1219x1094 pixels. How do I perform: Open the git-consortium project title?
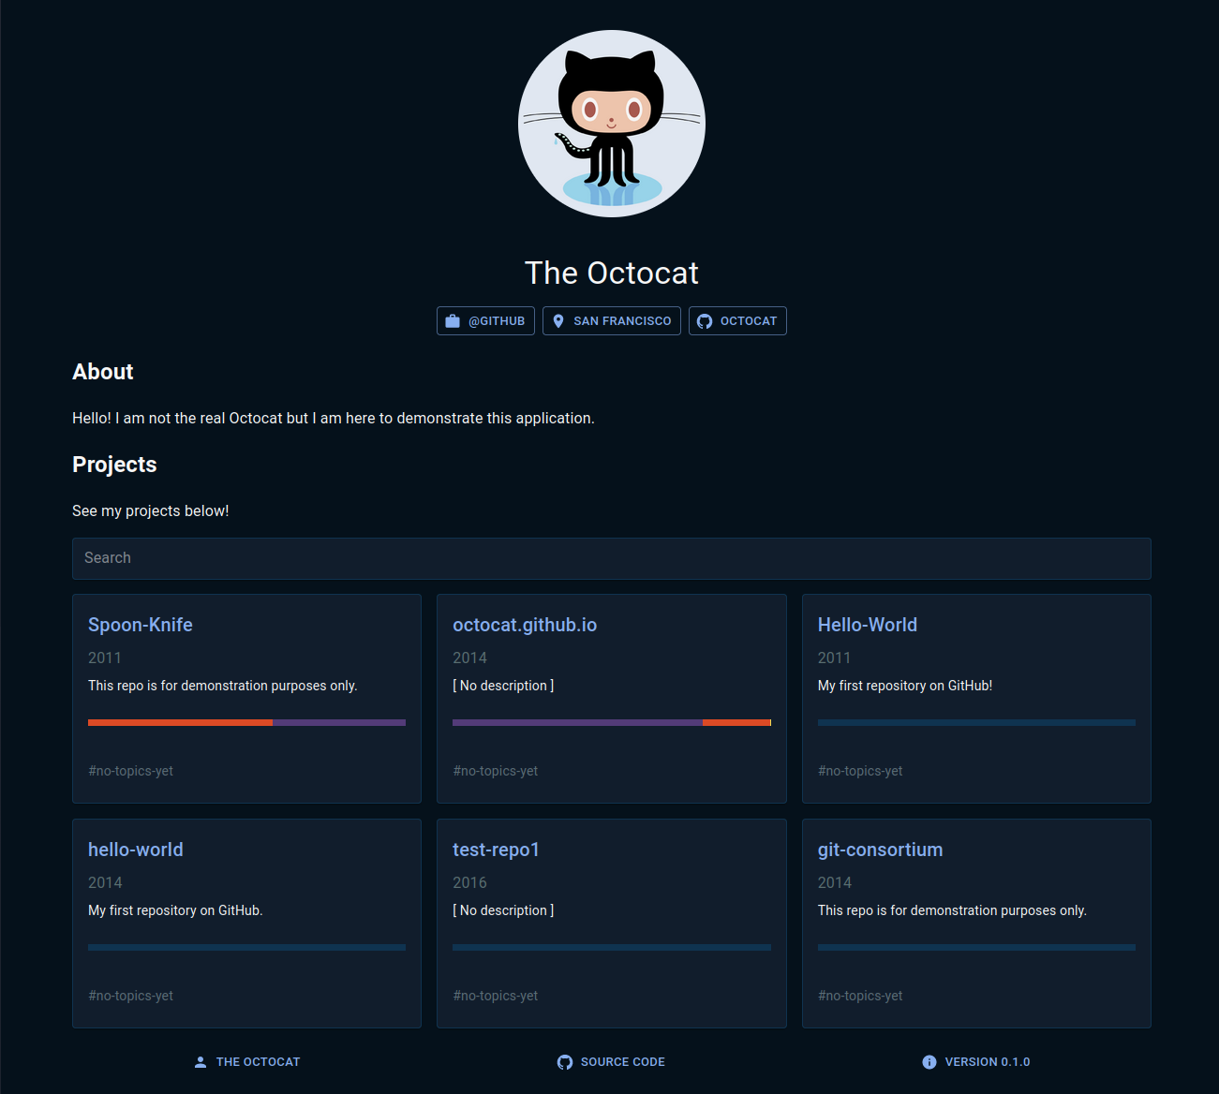point(881,850)
